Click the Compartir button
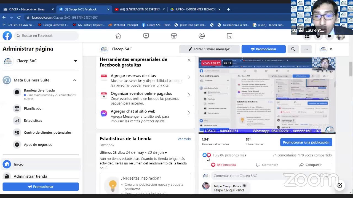 pos(310,165)
